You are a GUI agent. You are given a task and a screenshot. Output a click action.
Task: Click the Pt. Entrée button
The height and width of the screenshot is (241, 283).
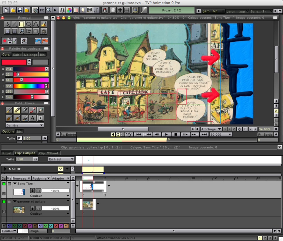68,134
